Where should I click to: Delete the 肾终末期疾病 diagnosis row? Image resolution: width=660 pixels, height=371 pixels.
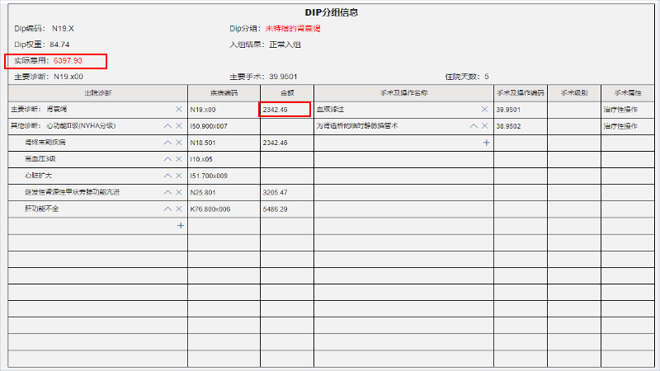coord(179,143)
